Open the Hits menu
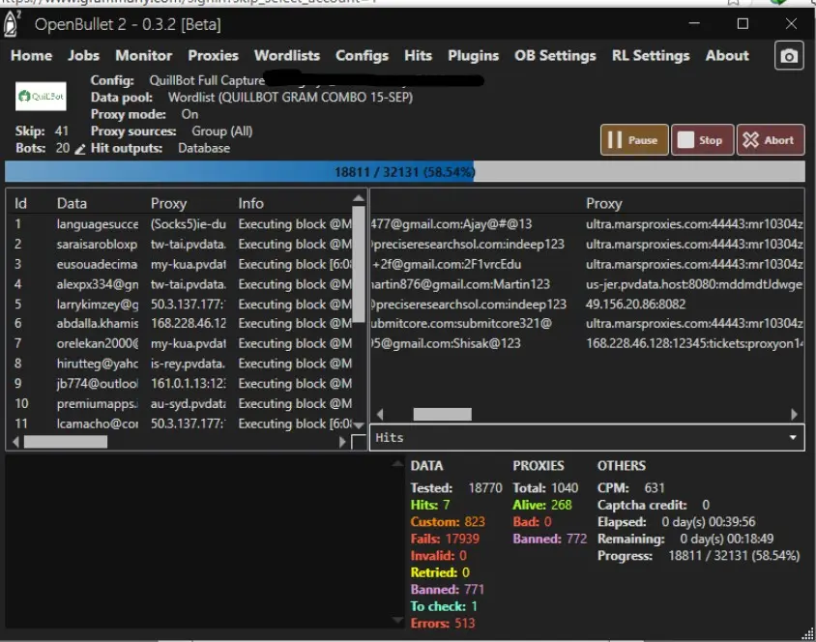The height and width of the screenshot is (642, 816). (418, 56)
